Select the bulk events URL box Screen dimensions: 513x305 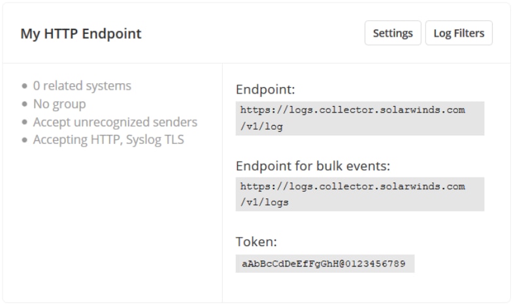(360, 194)
